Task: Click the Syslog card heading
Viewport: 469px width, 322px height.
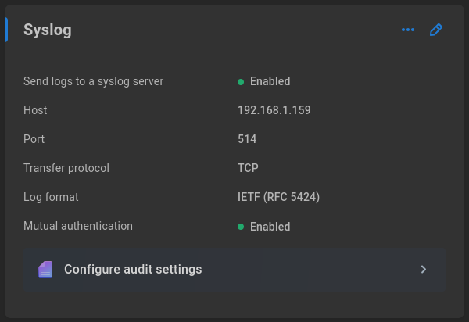Action: 48,30
